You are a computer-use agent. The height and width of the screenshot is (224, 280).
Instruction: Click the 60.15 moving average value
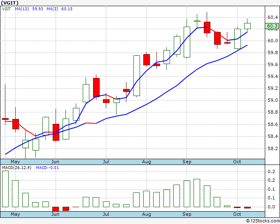[67, 9]
